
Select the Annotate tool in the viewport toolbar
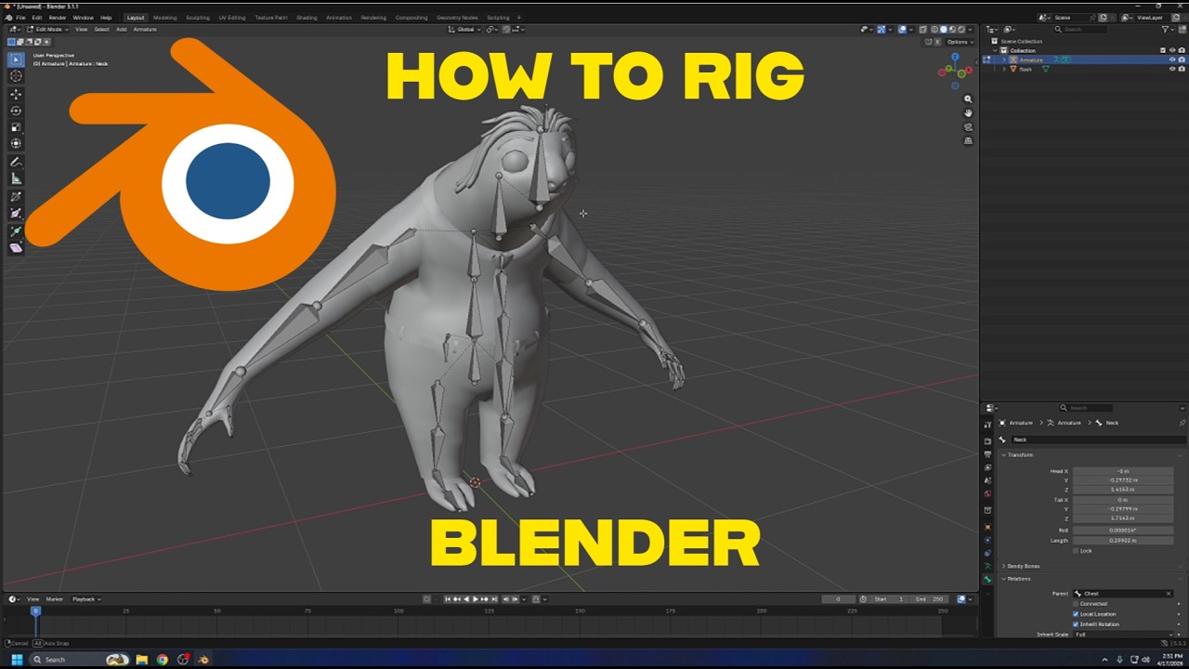click(x=16, y=162)
